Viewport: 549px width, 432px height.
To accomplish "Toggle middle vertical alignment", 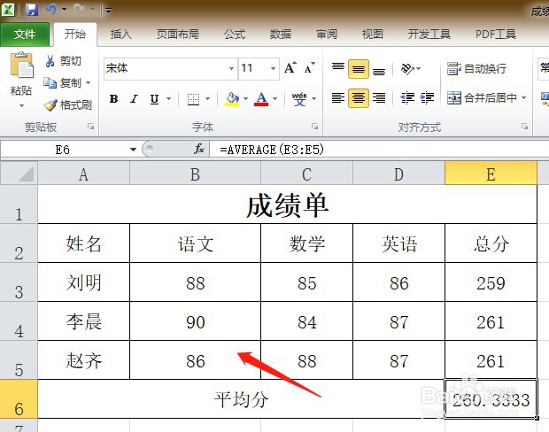I will pyautogui.click(x=359, y=69).
